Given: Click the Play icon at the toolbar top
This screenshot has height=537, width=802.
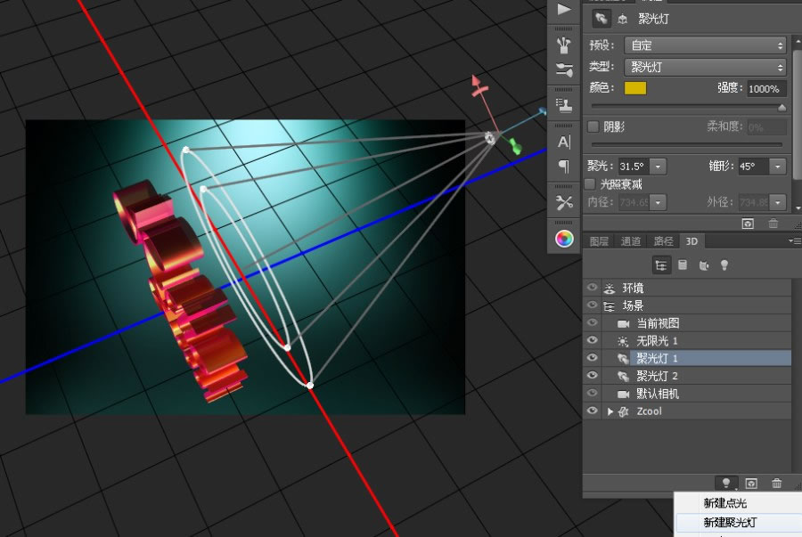Looking at the screenshot, I should point(563,9).
